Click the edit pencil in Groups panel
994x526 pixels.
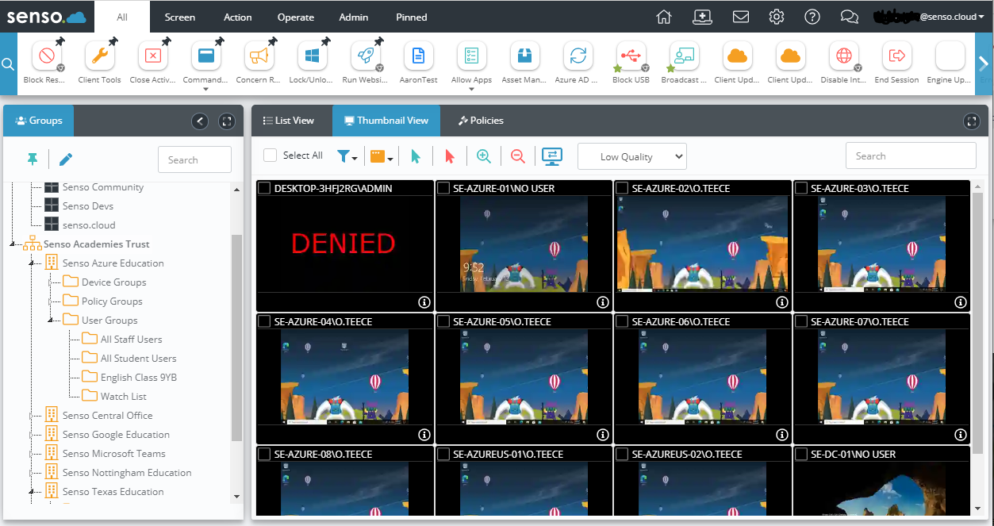coord(66,159)
